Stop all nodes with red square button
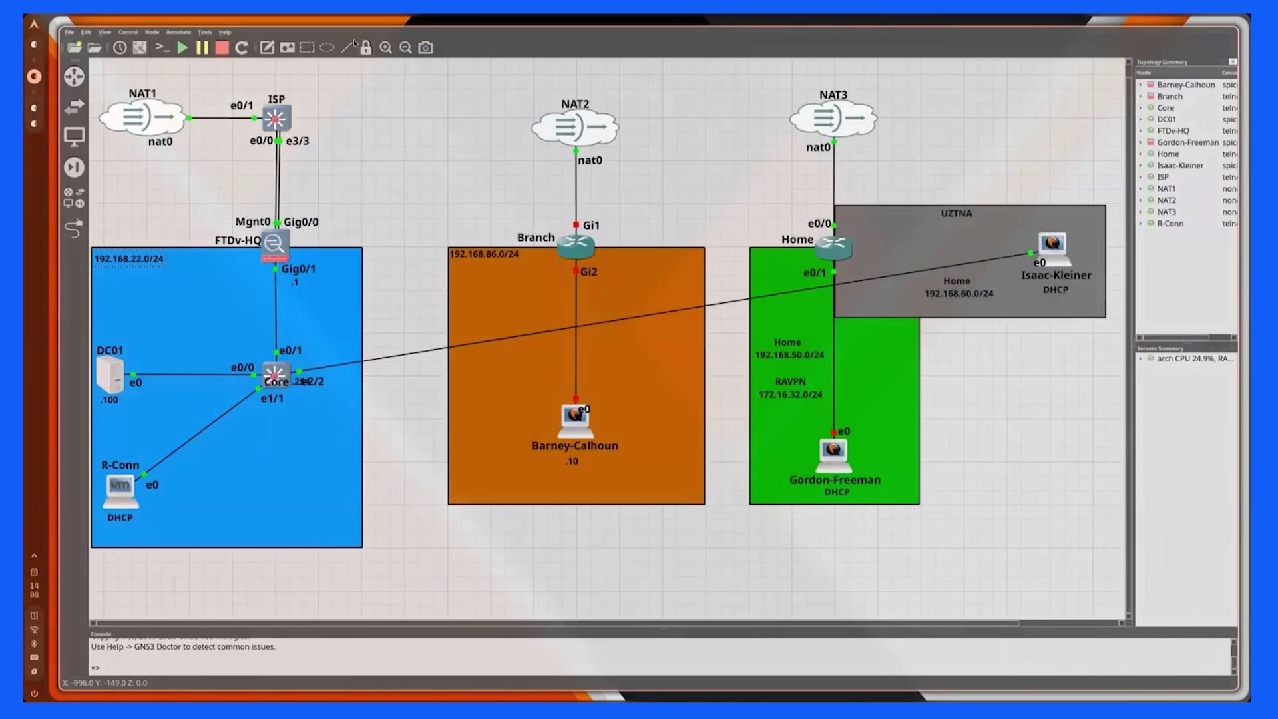The image size is (1278, 719). pyautogui.click(x=222, y=47)
